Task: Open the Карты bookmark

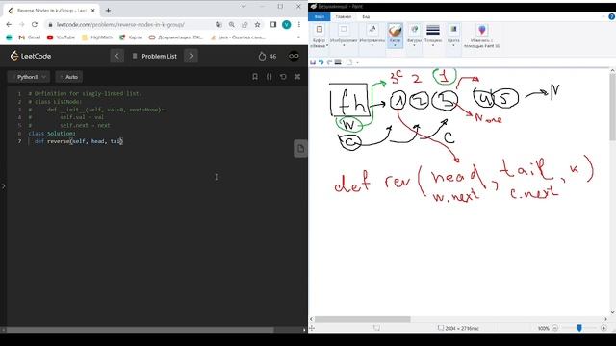Action: [131, 37]
